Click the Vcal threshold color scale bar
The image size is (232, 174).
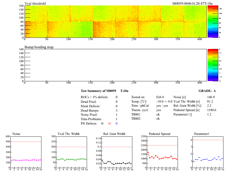[x=212, y=21]
